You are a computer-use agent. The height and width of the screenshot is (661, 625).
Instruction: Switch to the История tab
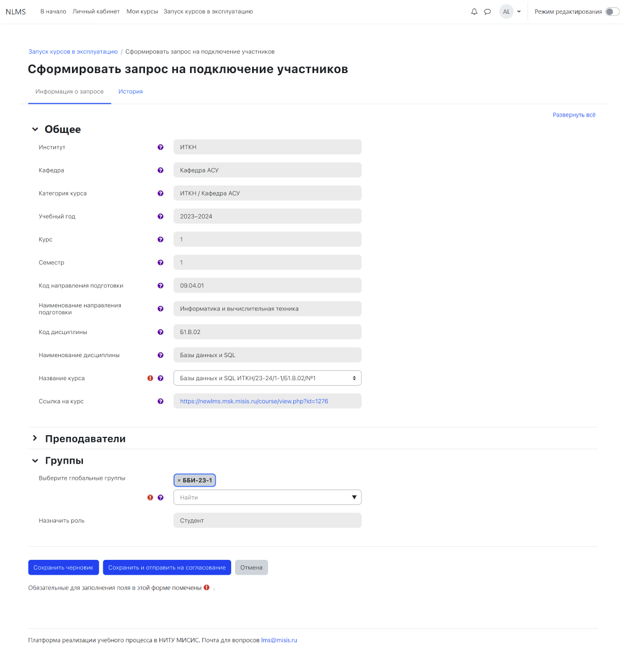pyautogui.click(x=131, y=92)
